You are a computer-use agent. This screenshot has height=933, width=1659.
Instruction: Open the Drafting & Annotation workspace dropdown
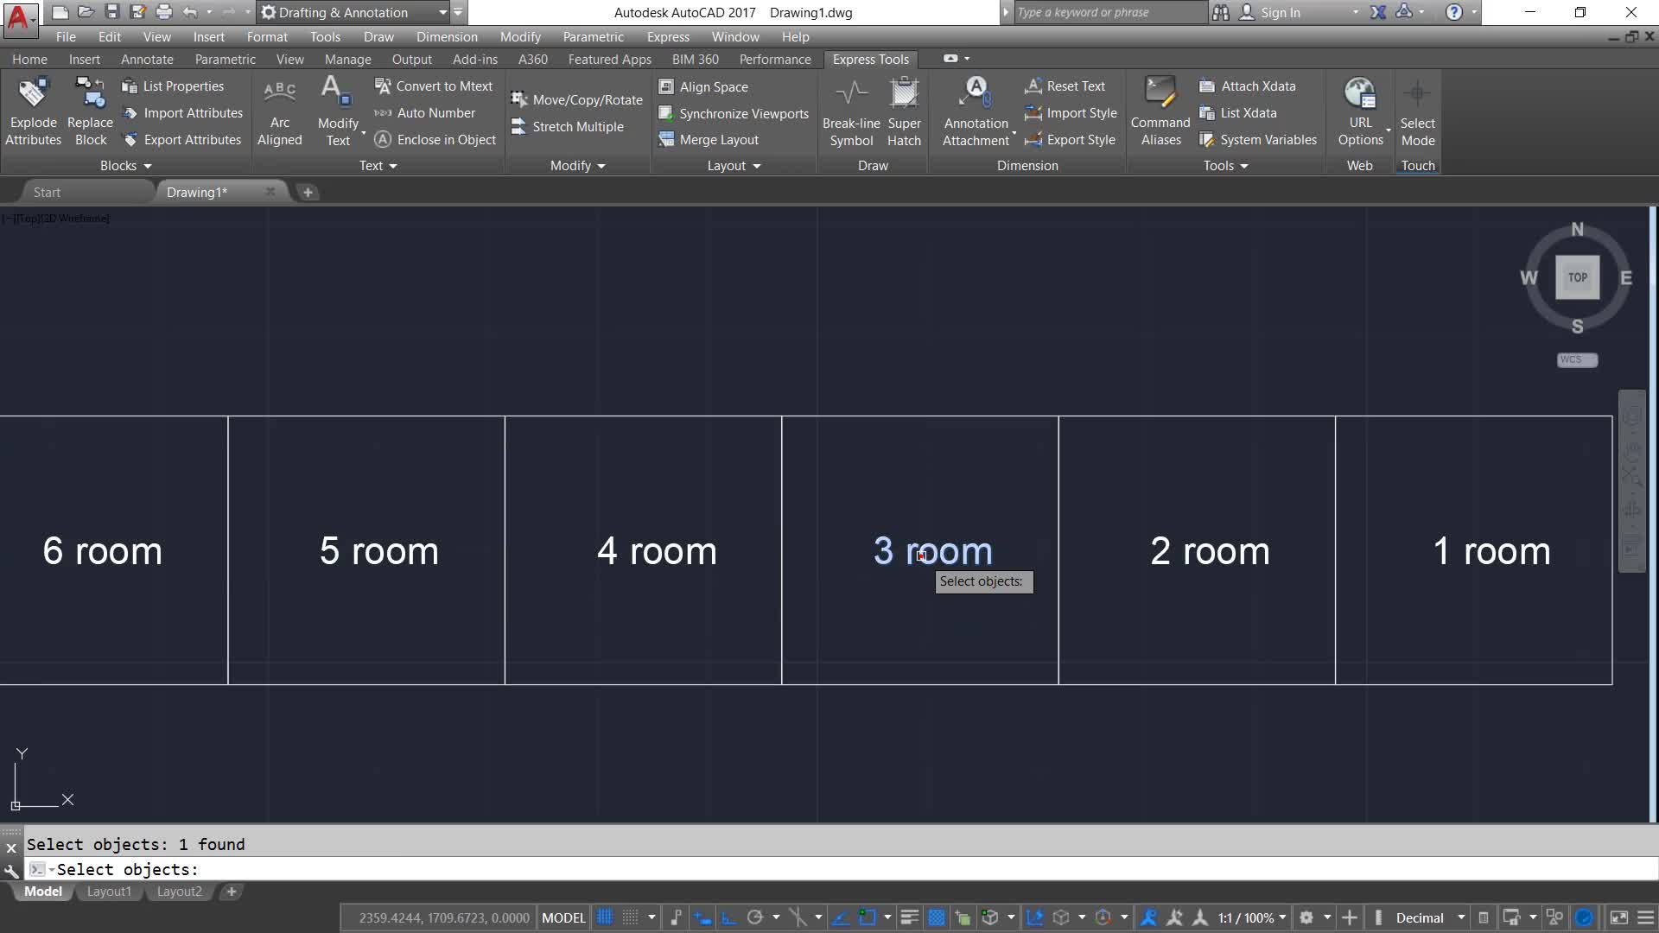point(442,12)
